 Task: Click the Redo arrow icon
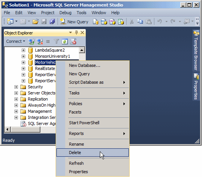point(173,21)
